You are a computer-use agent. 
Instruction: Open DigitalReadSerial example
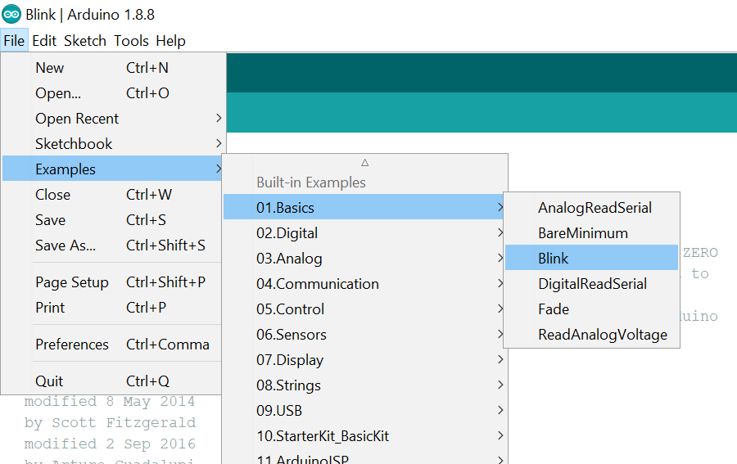[x=592, y=284]
